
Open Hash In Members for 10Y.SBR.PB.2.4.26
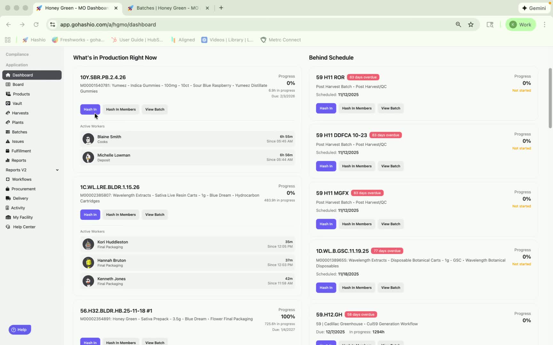coord(121,109)
